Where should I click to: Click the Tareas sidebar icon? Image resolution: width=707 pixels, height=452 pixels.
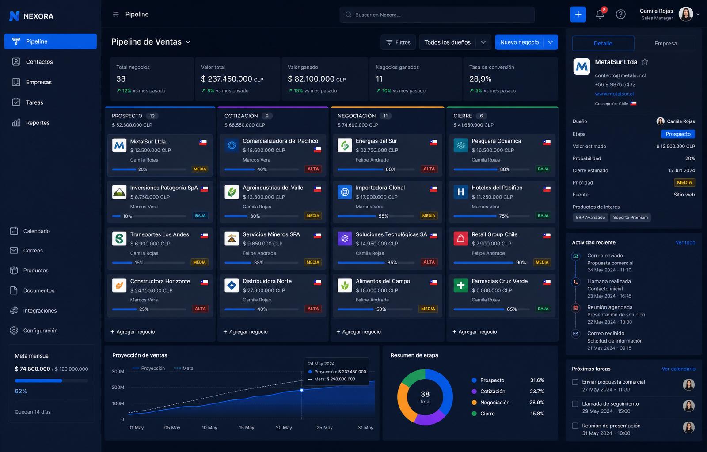[16, 102]
